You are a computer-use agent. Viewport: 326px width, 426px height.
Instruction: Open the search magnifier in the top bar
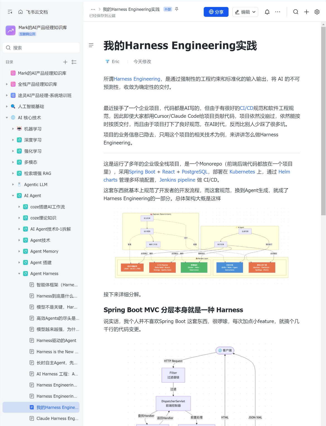point(296,12)
